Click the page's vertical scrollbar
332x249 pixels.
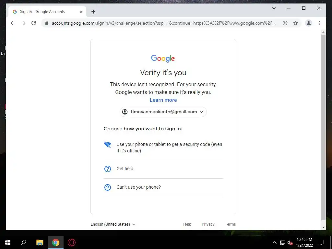pyautogui.click(x=323, y=127)
